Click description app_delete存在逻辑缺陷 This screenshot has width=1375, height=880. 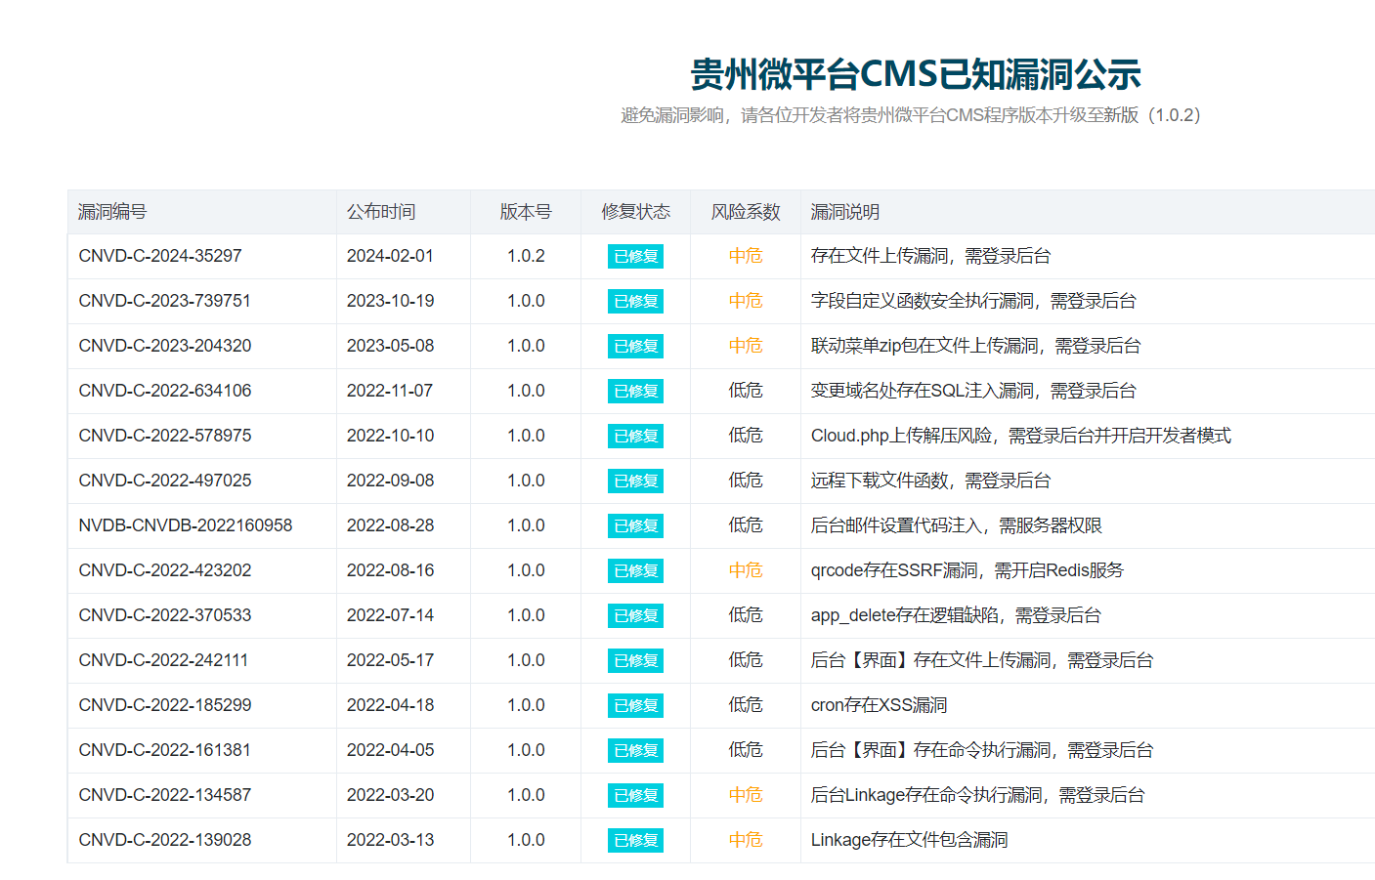point(905,615)
